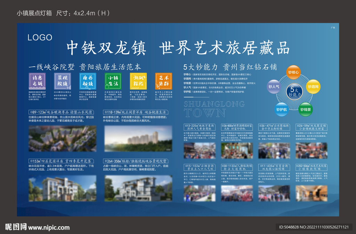Click the TOWN outlined text
356x234 pixels.
coord(205,113)
